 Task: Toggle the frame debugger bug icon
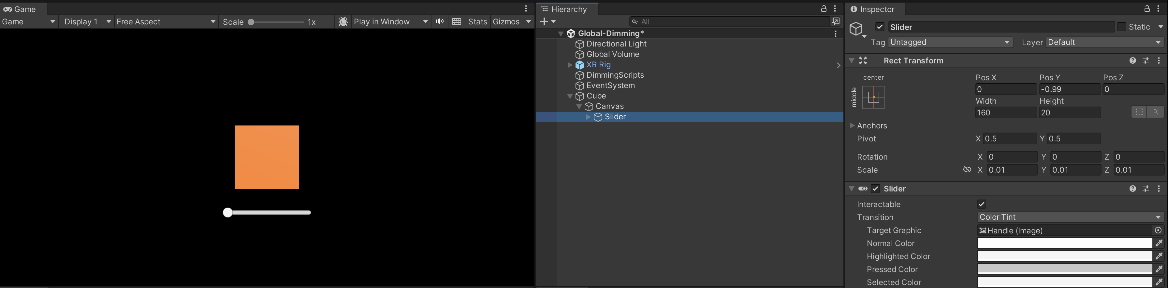343,22
